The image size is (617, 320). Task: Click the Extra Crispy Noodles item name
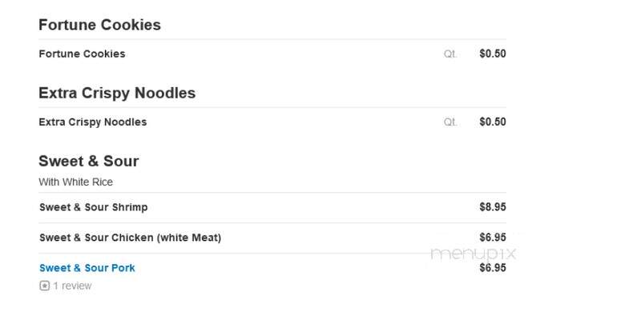92,122
